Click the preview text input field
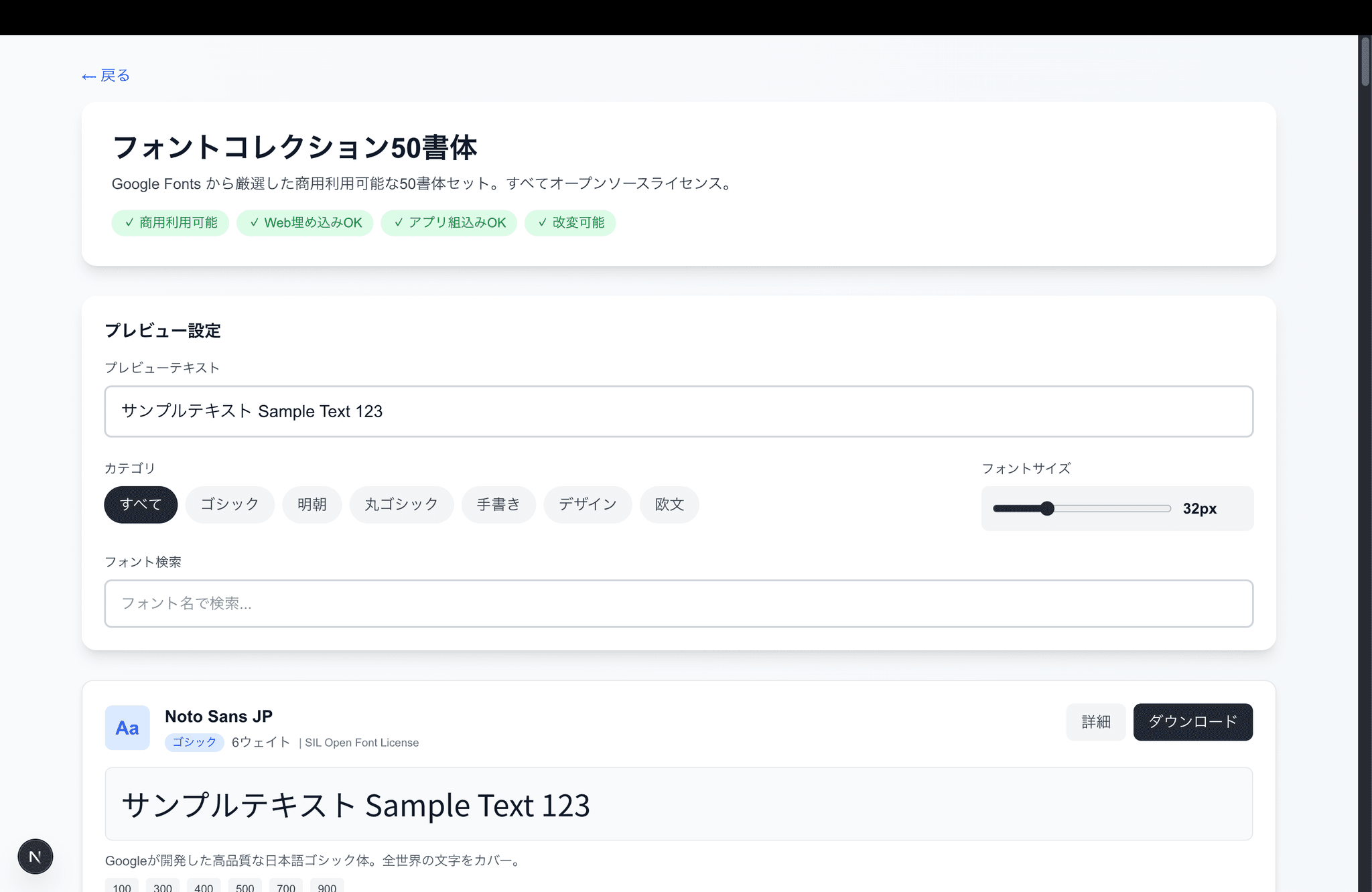1372x892 pixels. point(678,411)
